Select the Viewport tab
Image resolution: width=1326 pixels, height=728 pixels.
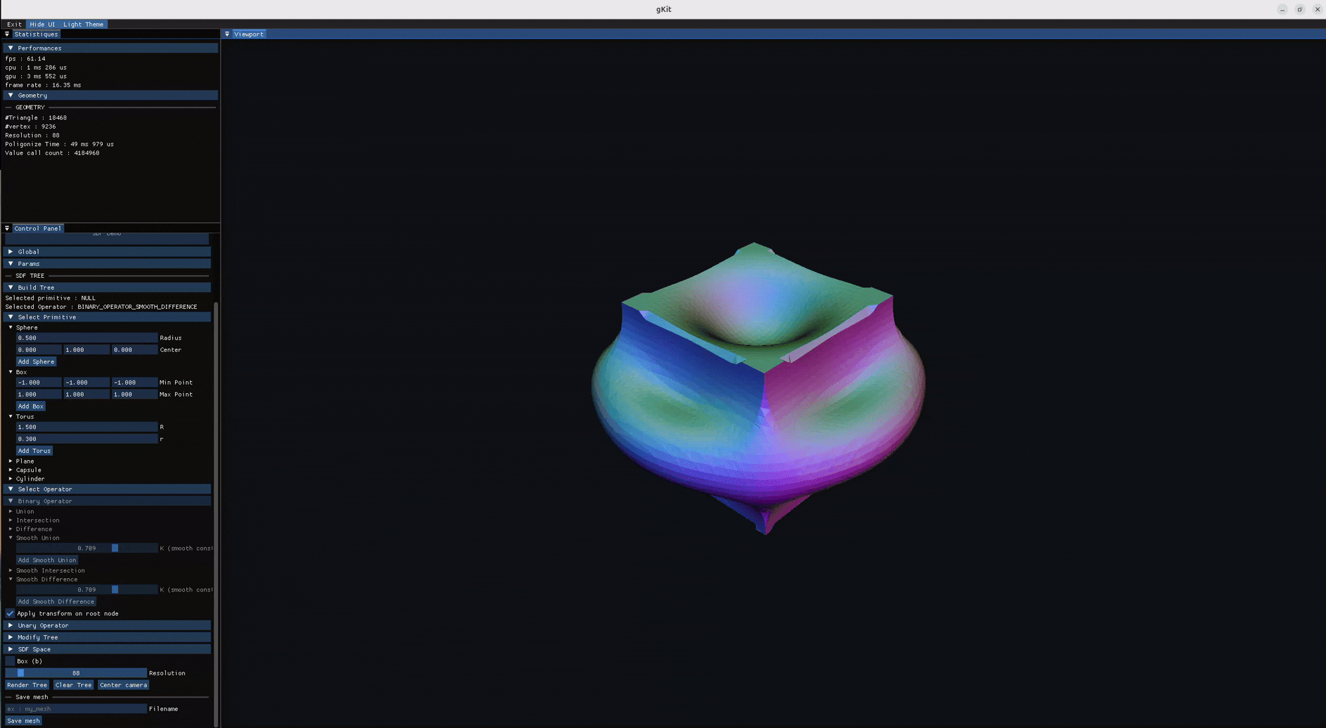tap(249, 34)
